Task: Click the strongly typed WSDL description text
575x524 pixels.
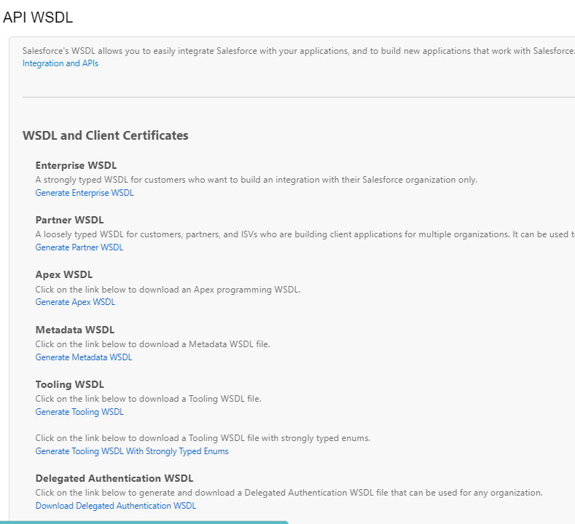Action: point(257,180)
